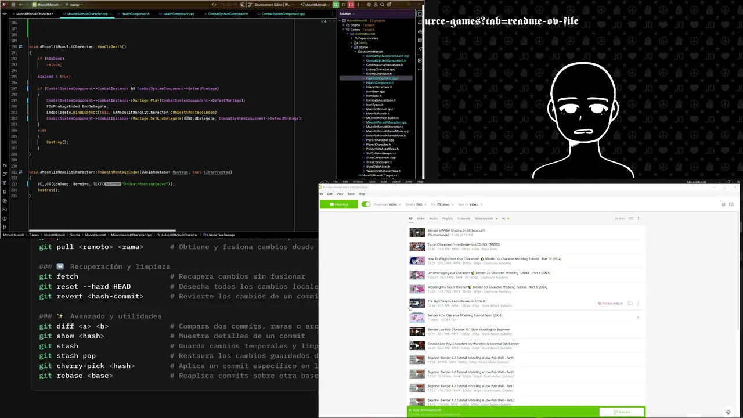Open Help menu in 4K Video Downloader

(362, 194)
